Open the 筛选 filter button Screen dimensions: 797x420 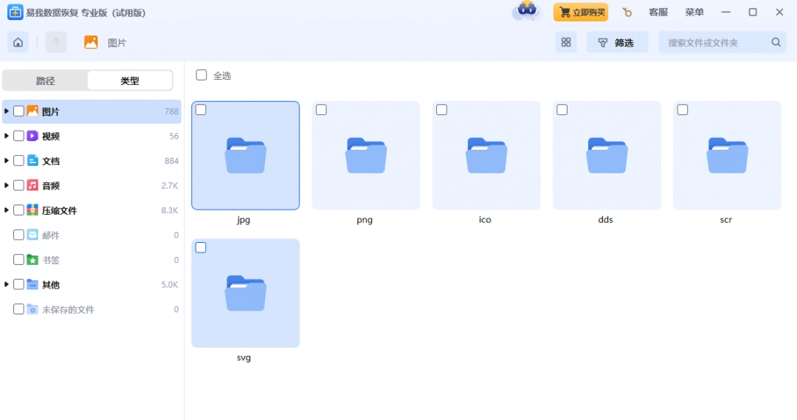tap(617, 42)
